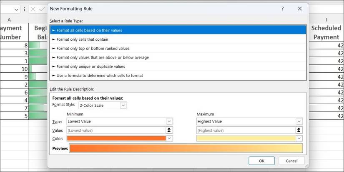Click the Help question mark button
344x172 pixels.
282,8
